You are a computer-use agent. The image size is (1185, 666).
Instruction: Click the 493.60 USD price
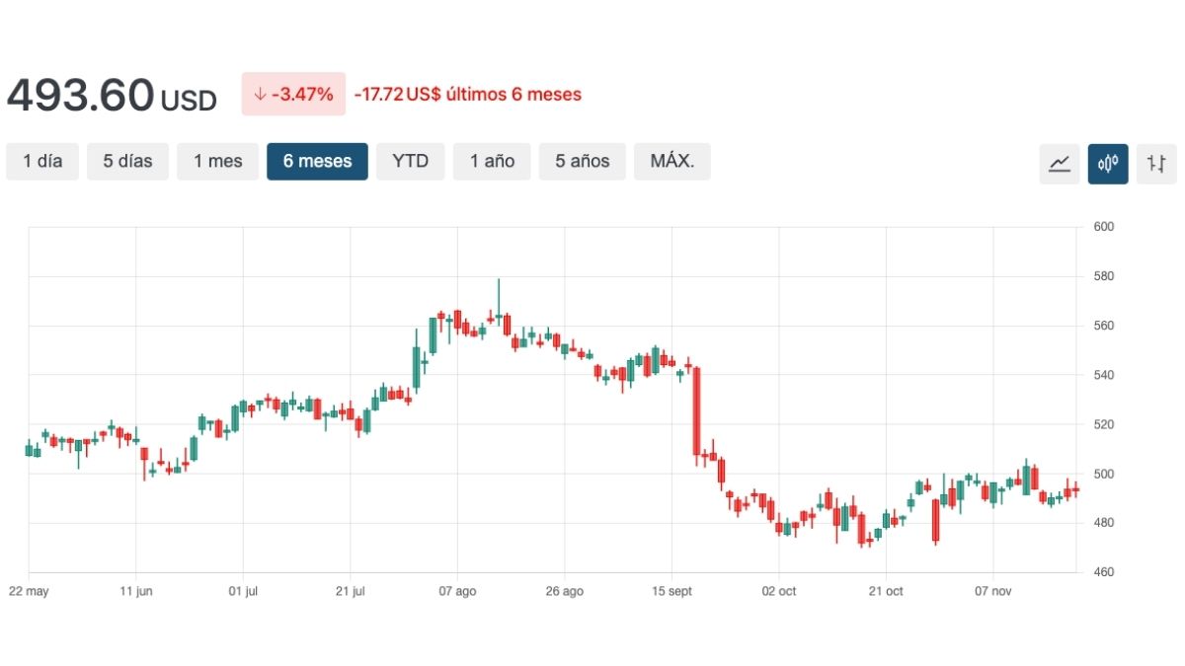111,96
